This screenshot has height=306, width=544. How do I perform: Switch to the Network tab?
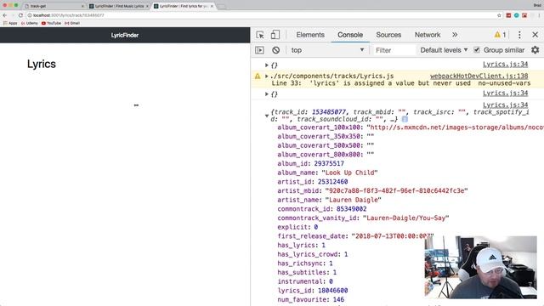tap(428, 35)
